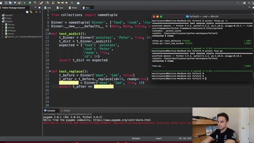Click 'namedtuple' in the import line

click(x=108, y=15)
